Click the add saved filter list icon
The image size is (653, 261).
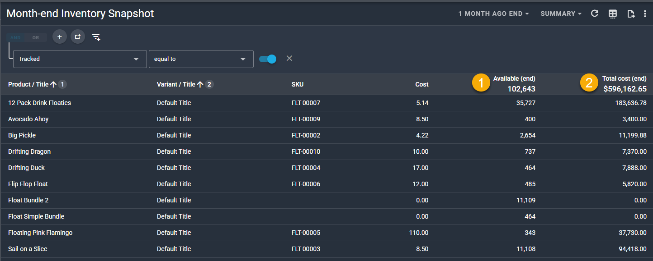[96, 37]
